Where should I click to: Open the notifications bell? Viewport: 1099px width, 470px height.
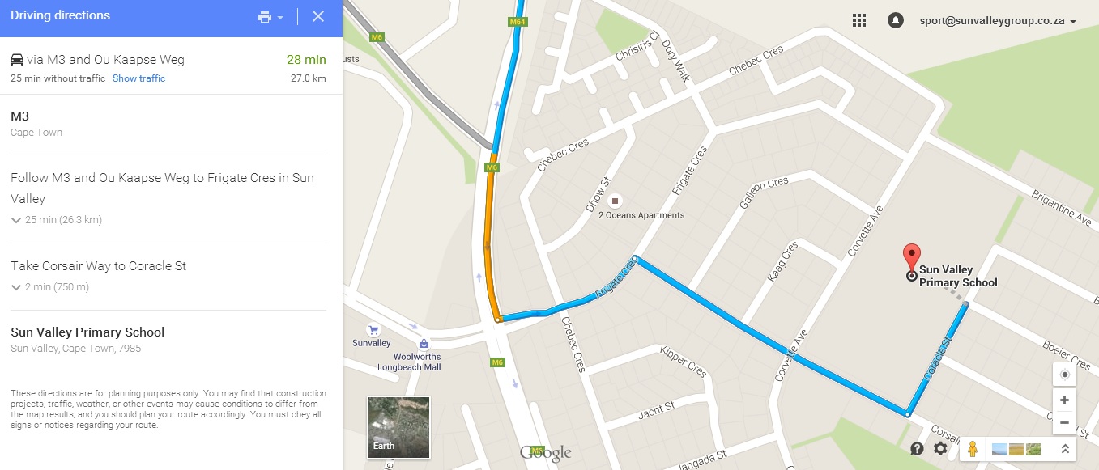tap(895, 20)
